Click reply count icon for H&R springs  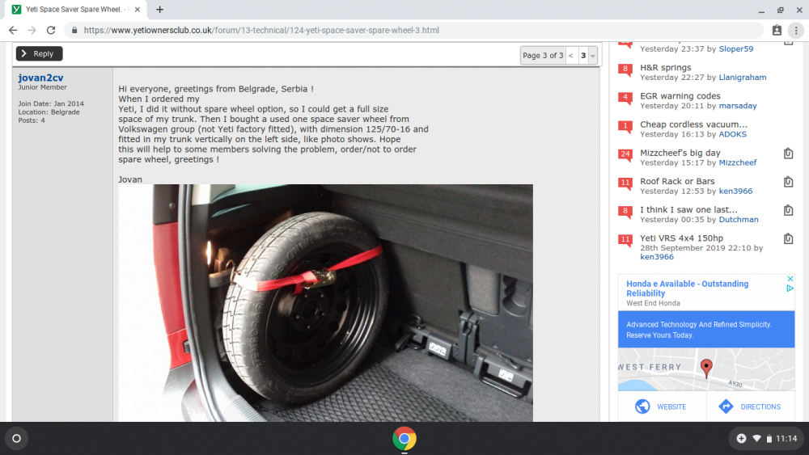625,70
